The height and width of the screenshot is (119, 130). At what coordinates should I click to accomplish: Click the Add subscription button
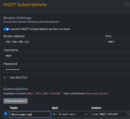[x=15, y=101]
